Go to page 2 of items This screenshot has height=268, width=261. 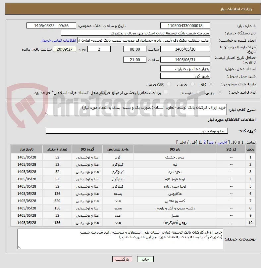pyautogui.click(x=204, y=142)
